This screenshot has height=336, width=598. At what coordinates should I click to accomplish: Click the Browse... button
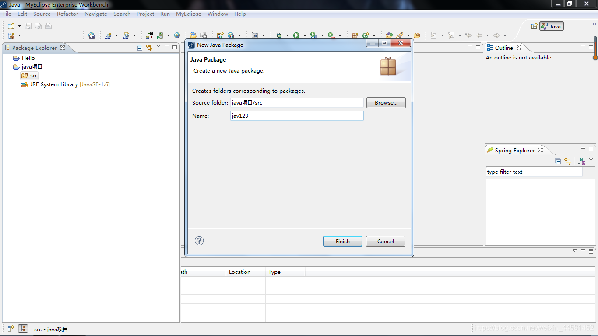(386, 103)
